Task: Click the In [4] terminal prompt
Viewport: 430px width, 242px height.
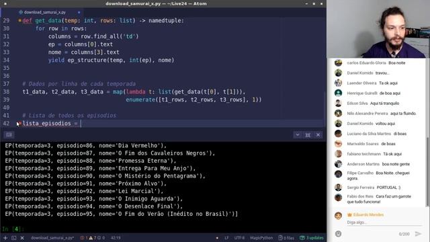Action: [x=13, y=229]
